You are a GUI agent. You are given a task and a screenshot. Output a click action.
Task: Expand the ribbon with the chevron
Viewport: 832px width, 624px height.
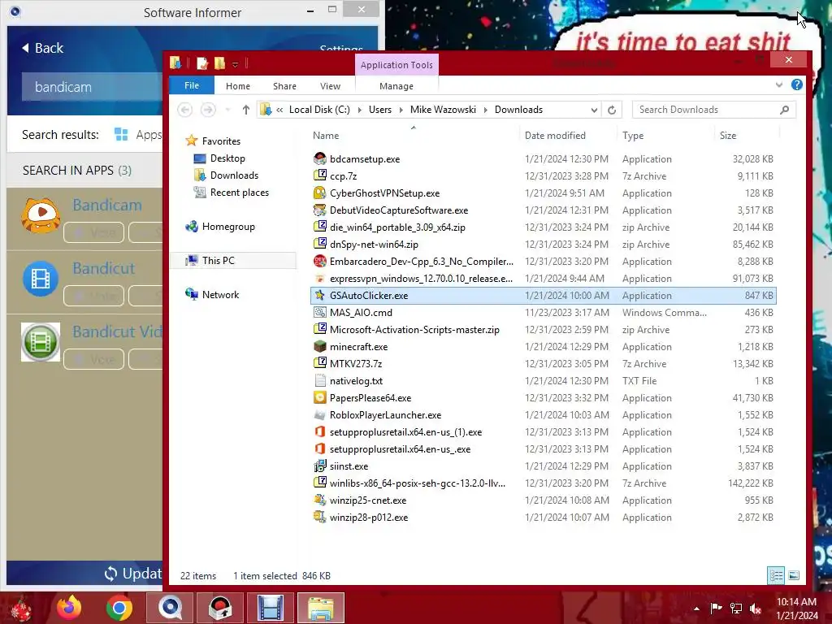coord(779,84)
